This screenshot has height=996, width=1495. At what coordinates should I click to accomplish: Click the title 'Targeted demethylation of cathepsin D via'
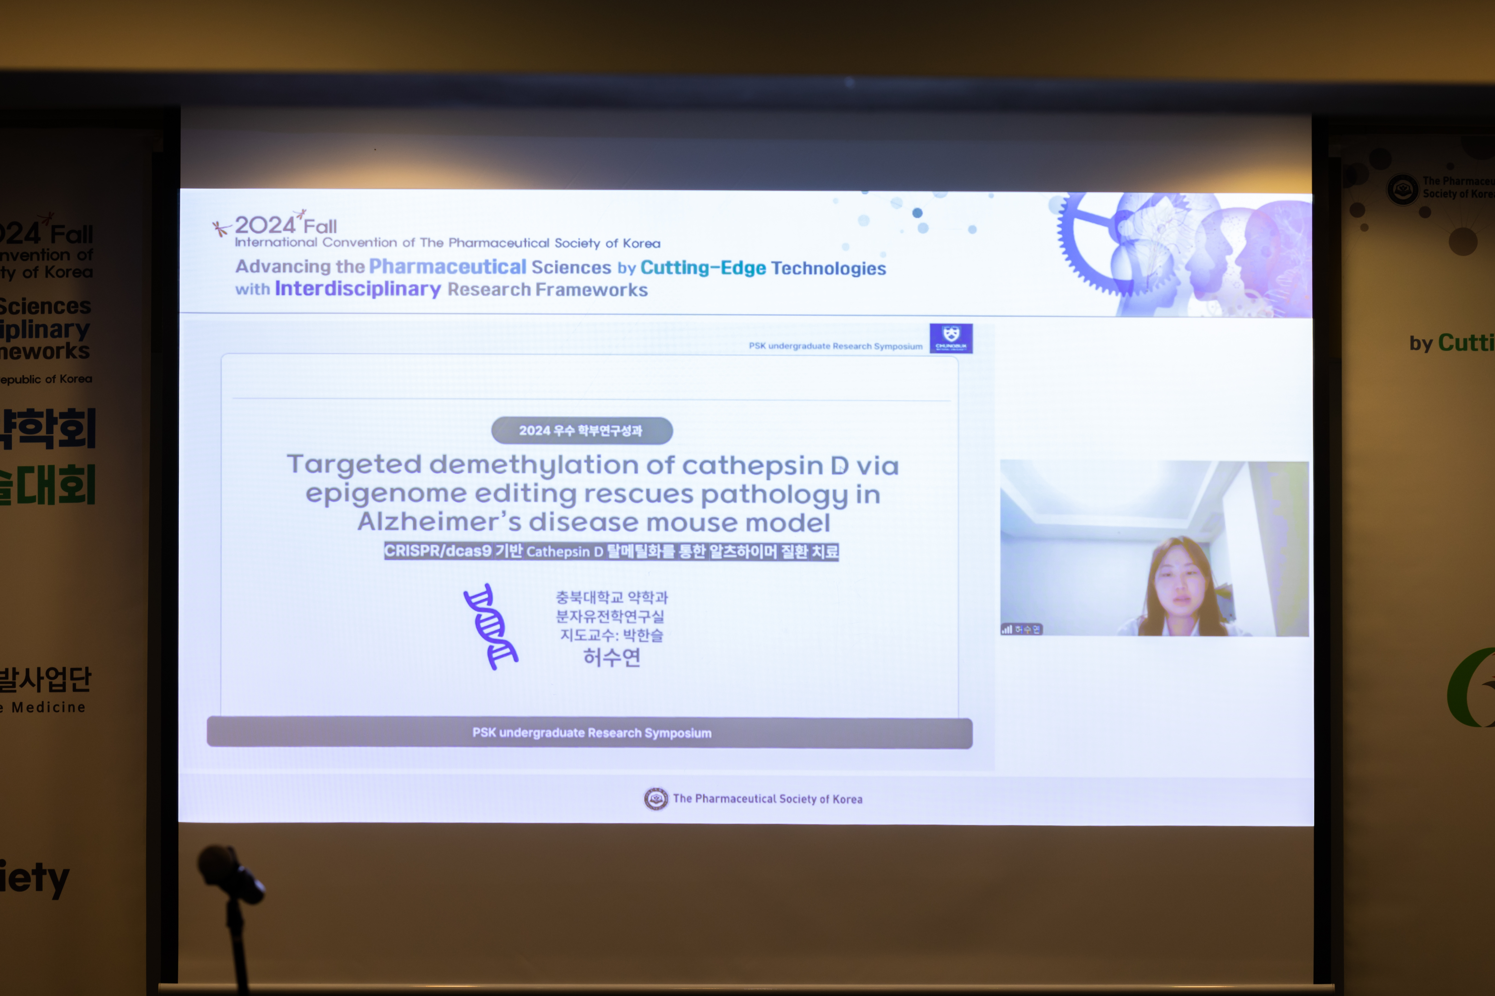(x=592, y=465)
